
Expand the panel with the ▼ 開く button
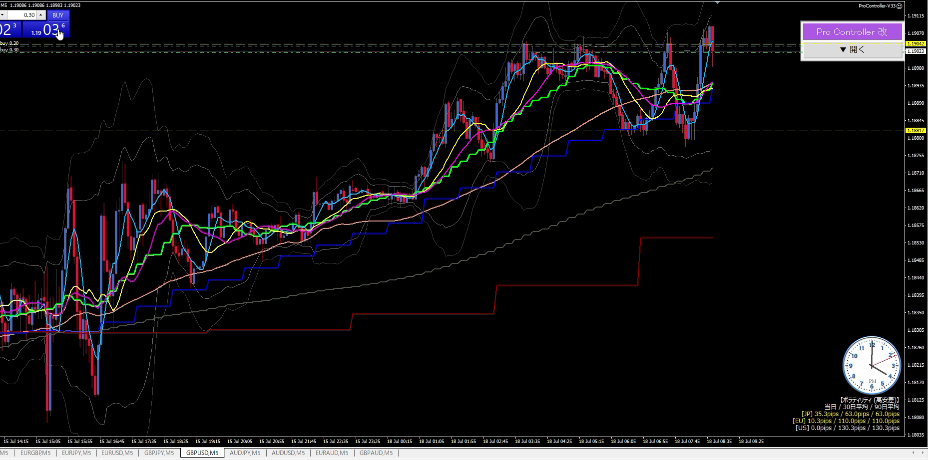(x=852, y=49)
